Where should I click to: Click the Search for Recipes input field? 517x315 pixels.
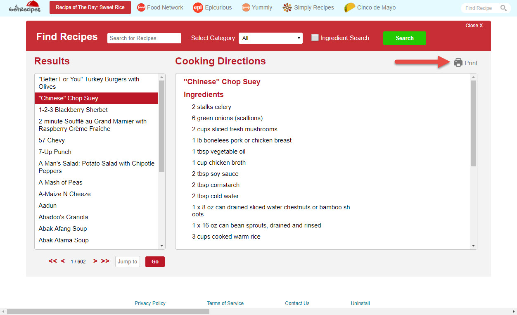coord(144,38)
